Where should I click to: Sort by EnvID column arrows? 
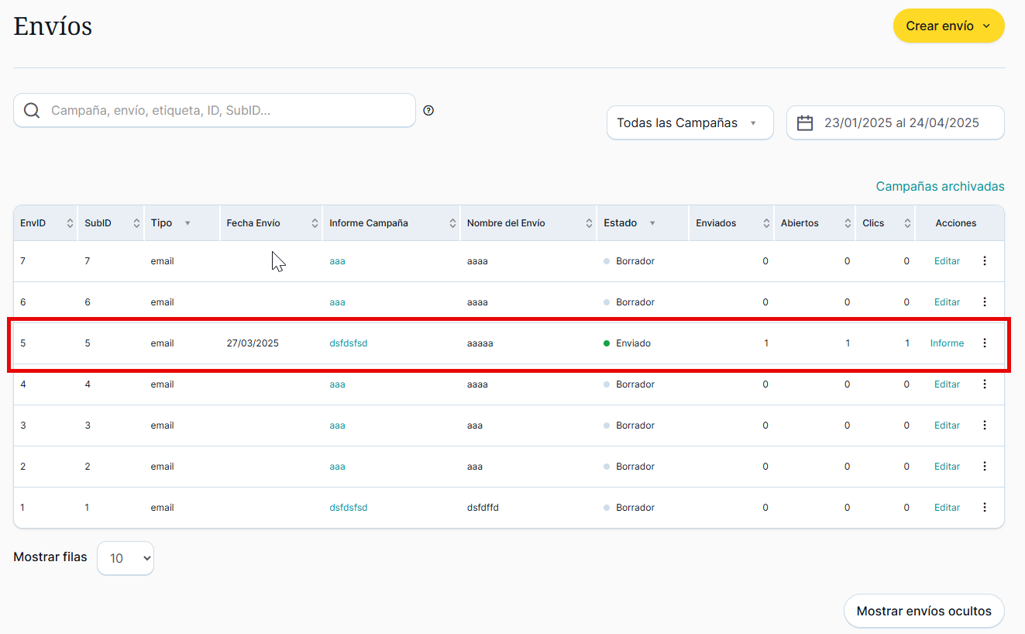pyautogui.click(x=70, y=223)
